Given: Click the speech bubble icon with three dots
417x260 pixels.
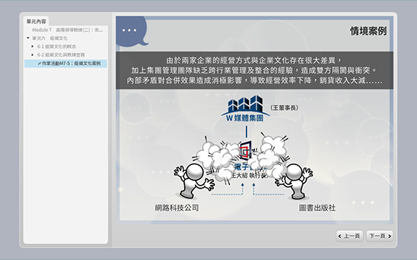Looking at the screenshot, I should 131,31.
